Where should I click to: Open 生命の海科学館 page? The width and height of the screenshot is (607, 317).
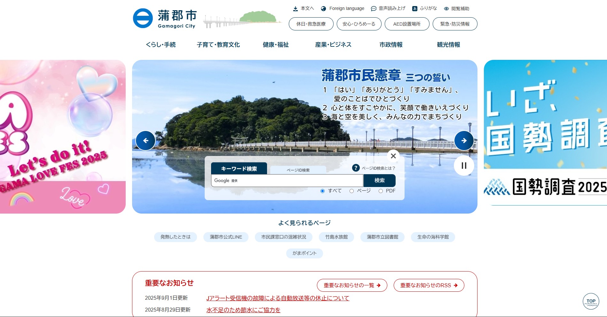tap(433, 237)
